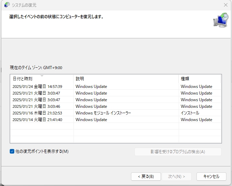This screenshot has height=186, width=232.
Task: Close the System Restore dialog window
Action: 225,5
